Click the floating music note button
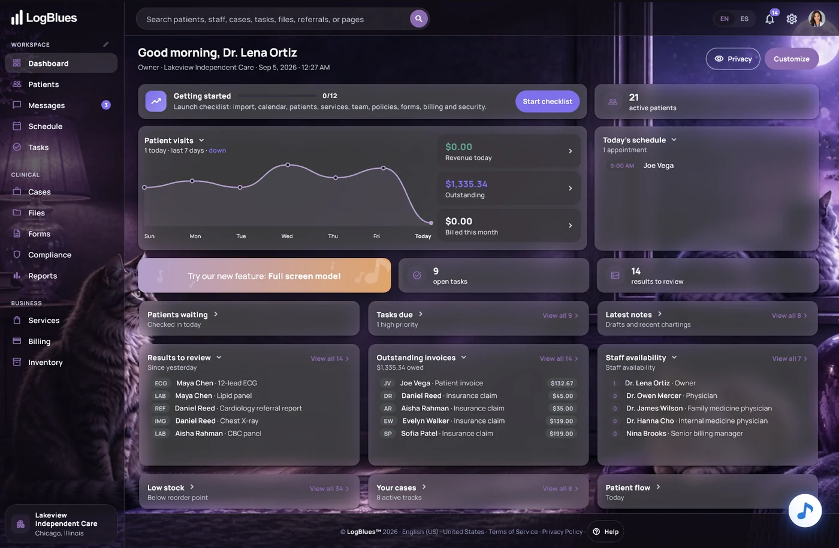This screenshot has width=839, height=548. tap(805, 510)
